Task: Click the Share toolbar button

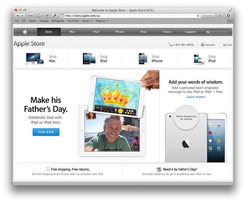Action: (x=47, y=16)
